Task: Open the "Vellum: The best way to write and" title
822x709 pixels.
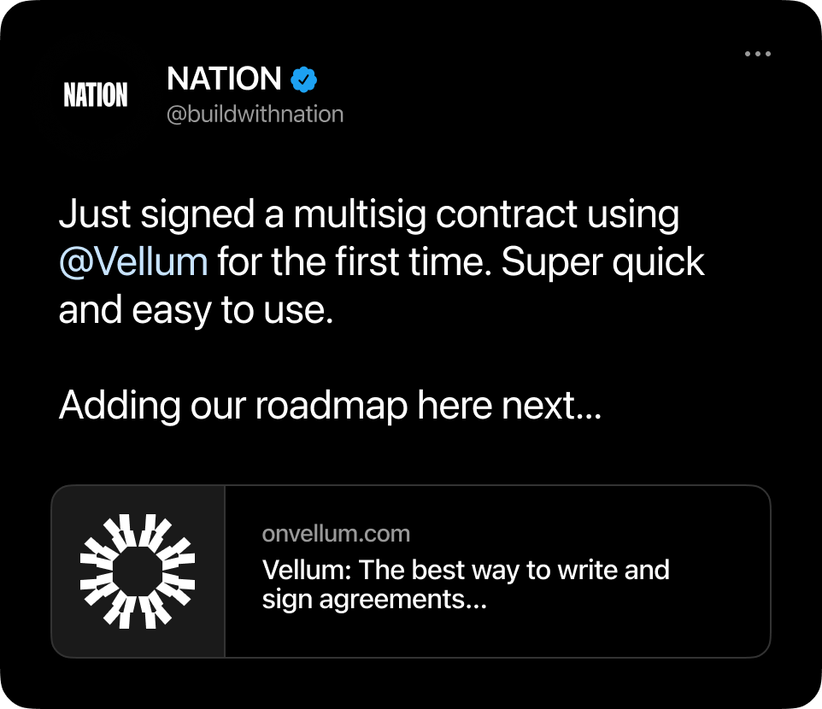Action: coord(465,570)
